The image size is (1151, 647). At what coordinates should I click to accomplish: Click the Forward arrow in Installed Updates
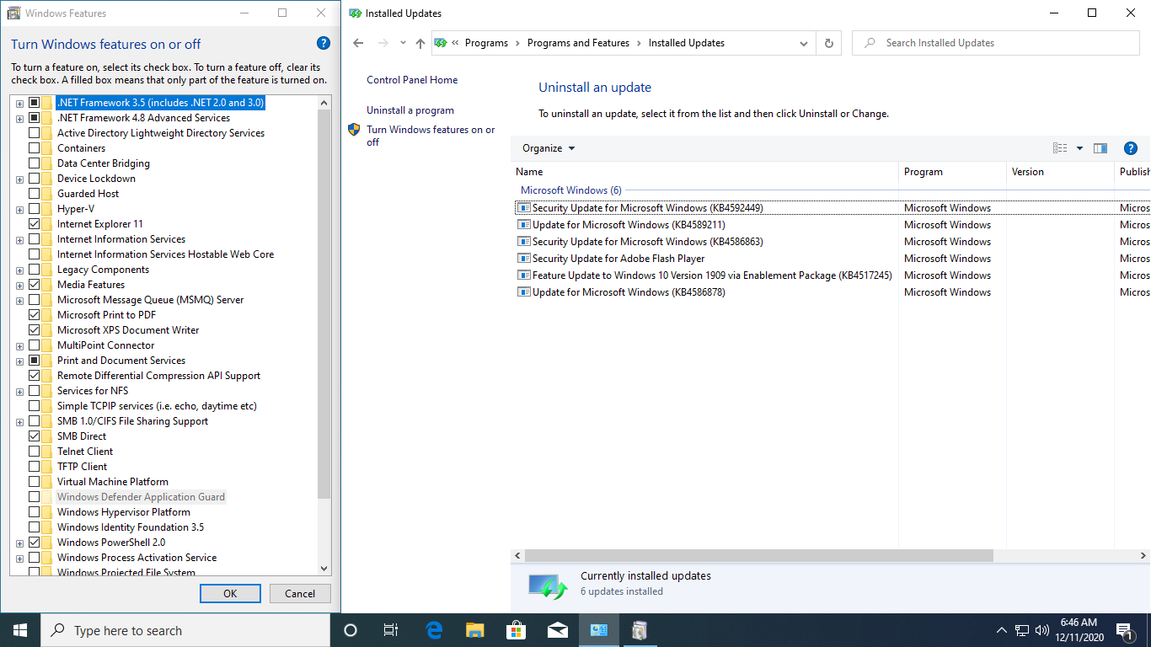click(x=383, y=43)
